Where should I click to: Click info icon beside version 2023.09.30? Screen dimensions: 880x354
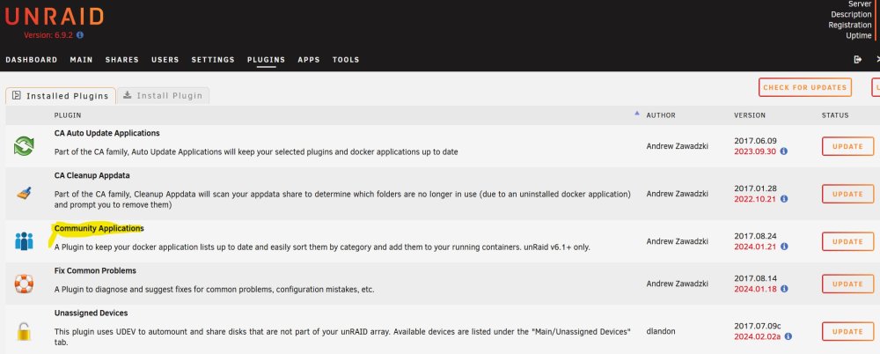(784, 151)
